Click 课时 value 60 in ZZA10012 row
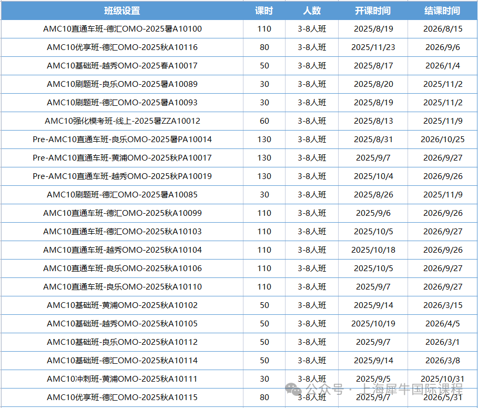This screenshot has height=408, width=478. coord(265,121)
